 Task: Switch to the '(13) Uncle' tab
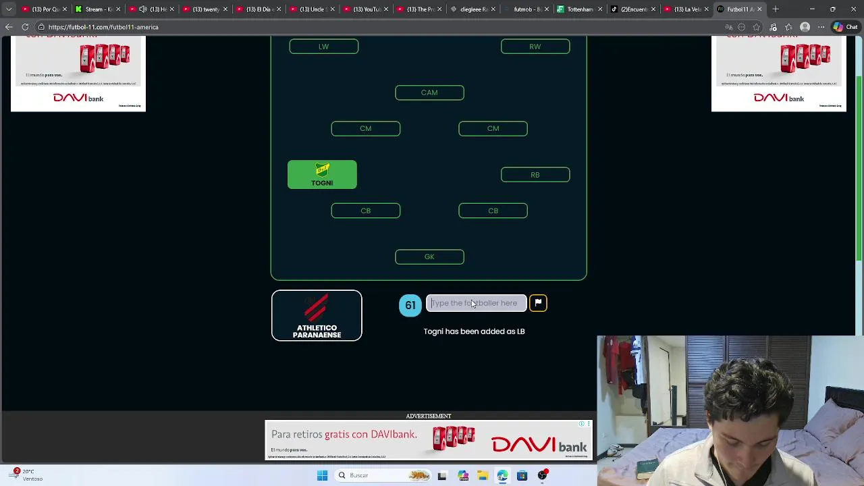[312, 9]
